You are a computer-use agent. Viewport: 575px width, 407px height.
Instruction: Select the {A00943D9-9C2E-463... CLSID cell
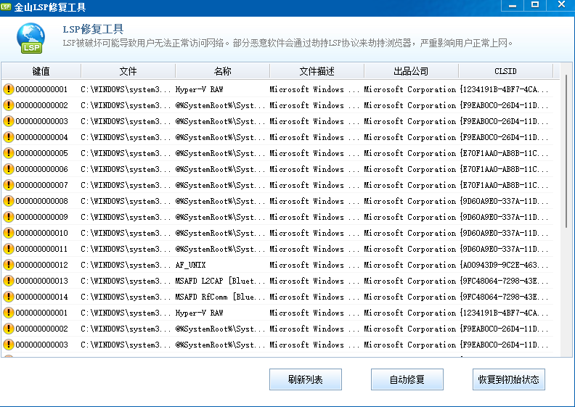coord(504,265)
